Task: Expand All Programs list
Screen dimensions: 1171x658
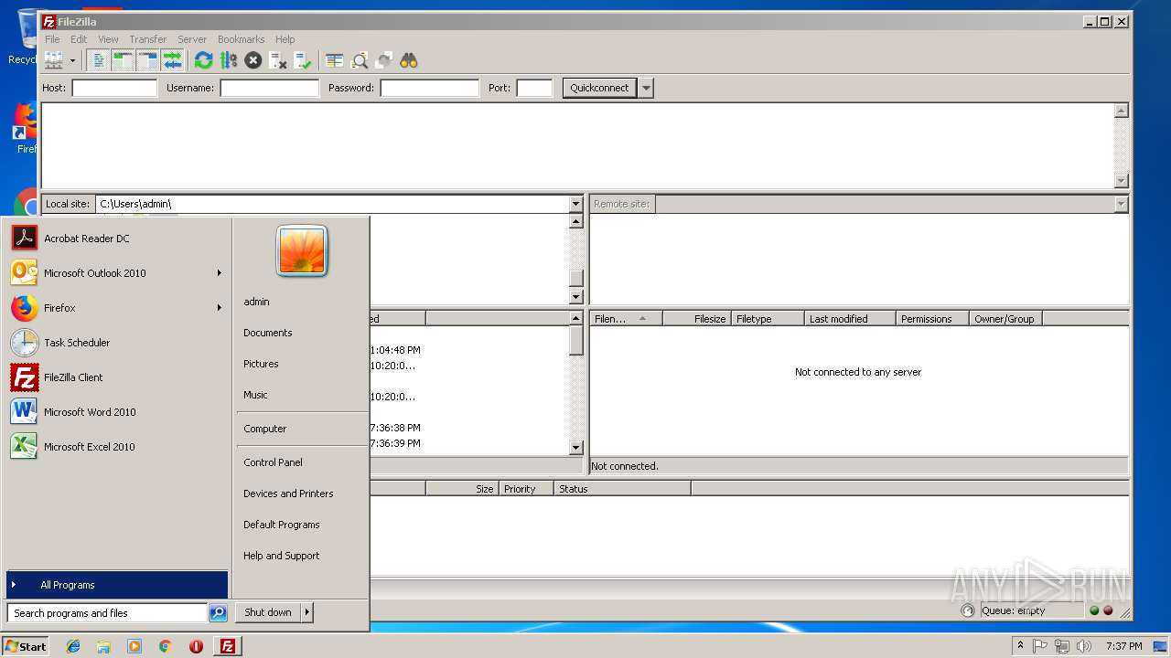Action: point(117,585)
